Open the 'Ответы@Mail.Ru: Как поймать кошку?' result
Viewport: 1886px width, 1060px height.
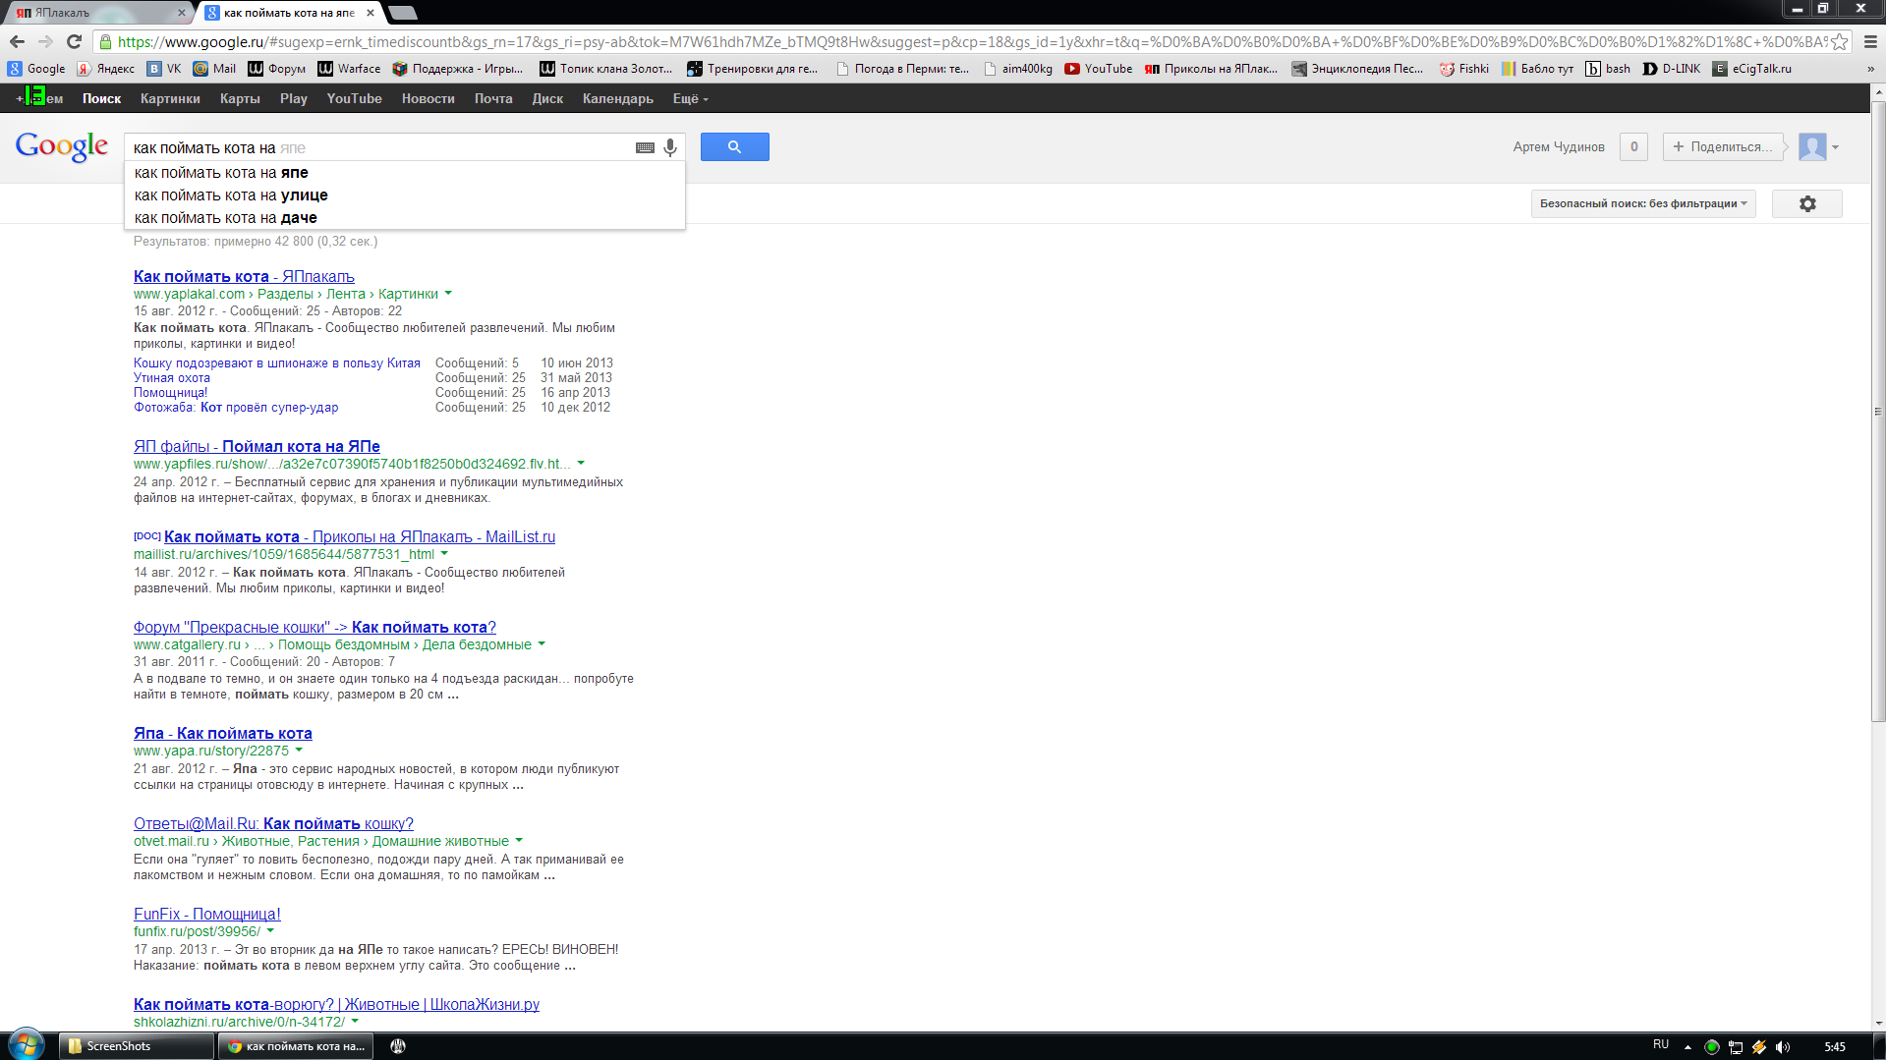[273, 824]
